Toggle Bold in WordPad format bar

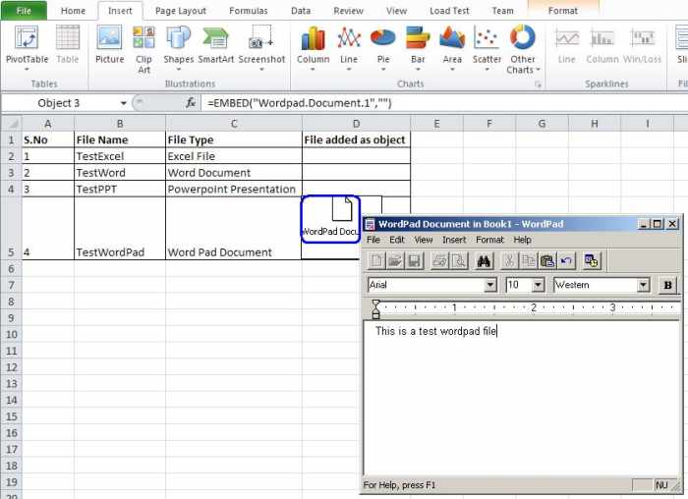668,285
